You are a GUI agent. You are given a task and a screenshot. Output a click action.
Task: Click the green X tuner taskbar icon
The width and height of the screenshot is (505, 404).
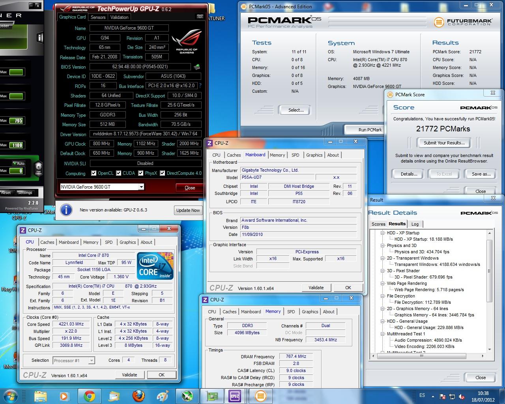[x=187, y=396]
